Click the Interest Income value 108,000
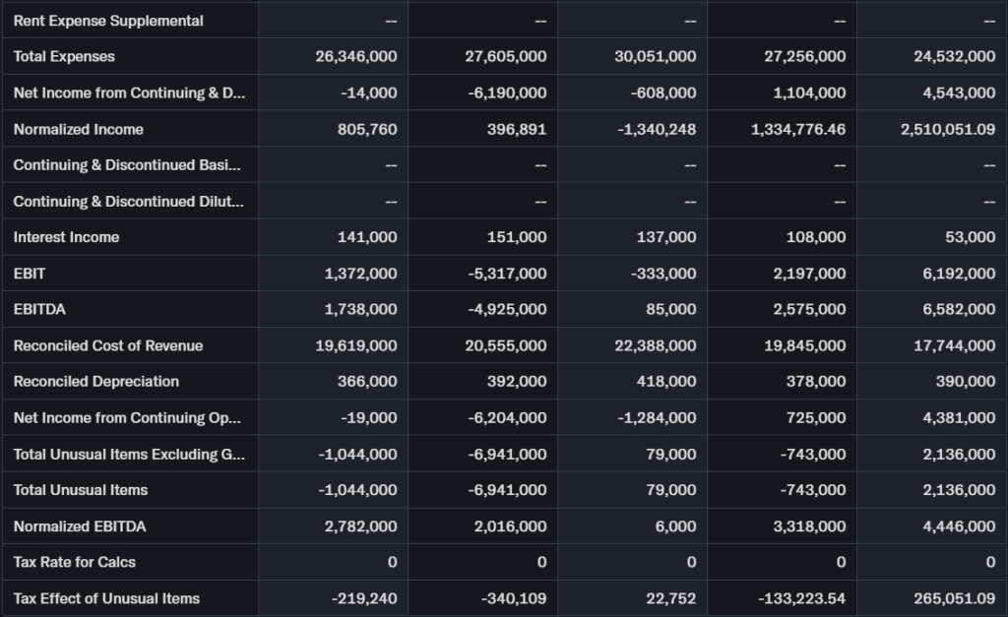1008x617 pixels. click(816, 237)
